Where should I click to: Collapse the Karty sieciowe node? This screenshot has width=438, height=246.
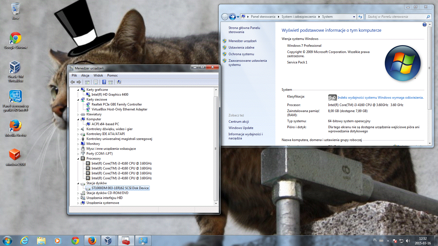(78, 99)
